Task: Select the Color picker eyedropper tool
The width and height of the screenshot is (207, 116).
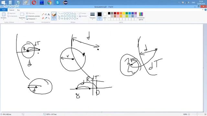Action: tap(46, 18)
